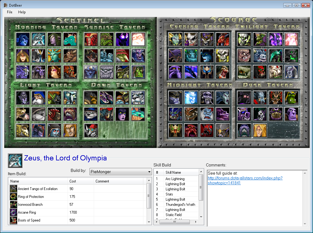This screenshot has height=233, width=313.
Task: Select the green treant hero in Sunrise Tavern
Action: pyautogui.click(x=106, y=39)
